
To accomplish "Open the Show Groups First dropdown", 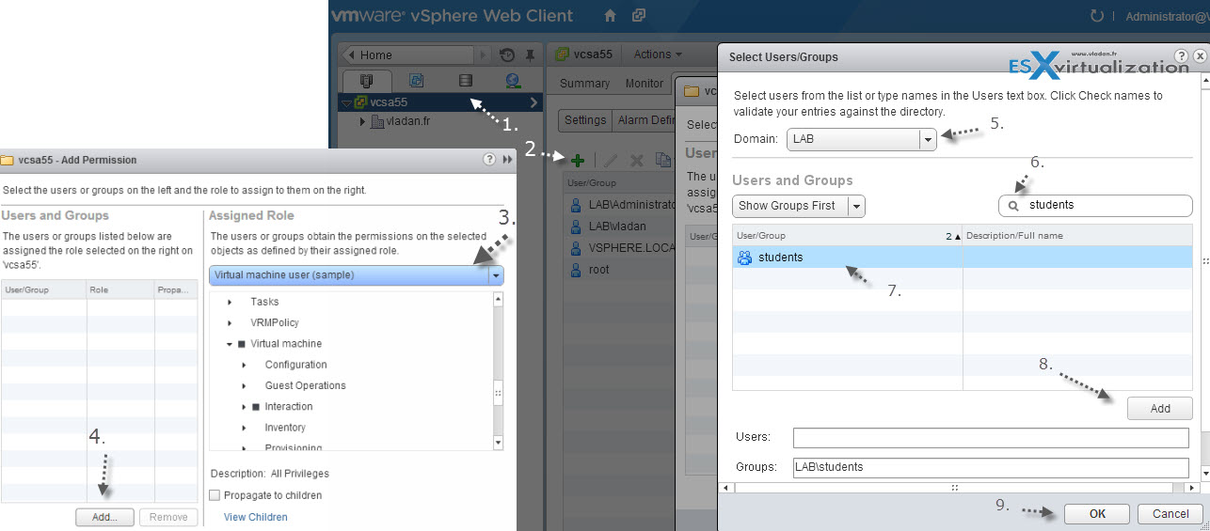I will coord(798,206).
